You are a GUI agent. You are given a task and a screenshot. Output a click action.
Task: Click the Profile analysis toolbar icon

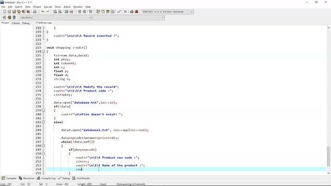pyautogui.click(x=132, y=11)
